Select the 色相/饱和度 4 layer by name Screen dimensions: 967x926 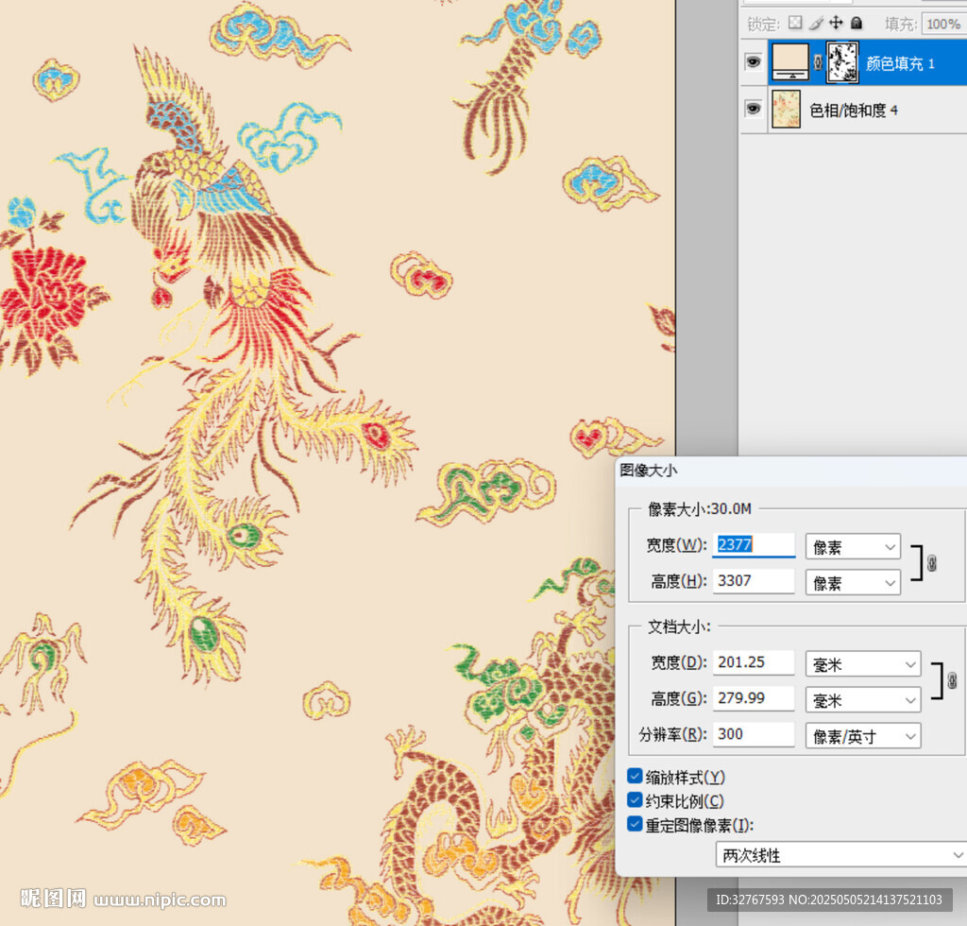click(x=854, y=111)
